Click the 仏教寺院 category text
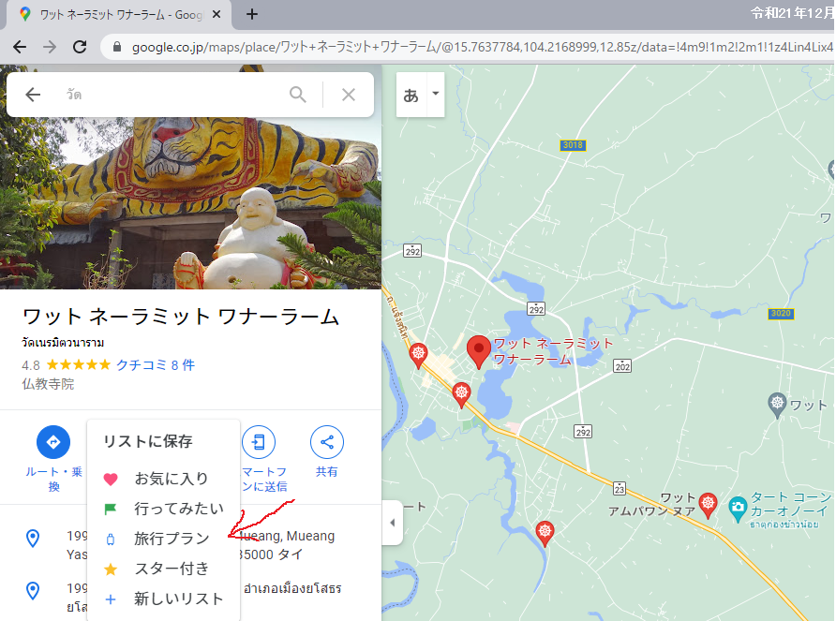This screenshot has height=621, width=836. pos(48,384)
